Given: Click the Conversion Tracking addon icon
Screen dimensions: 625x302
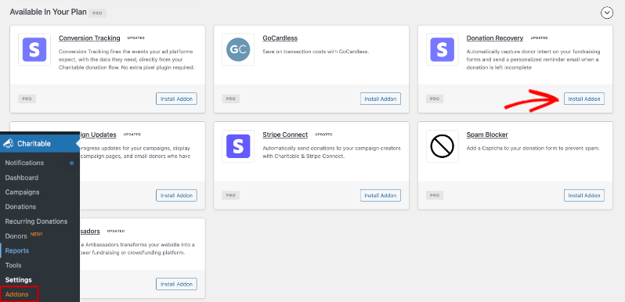Looking at the screenshot, I should (x=34, y=49).
